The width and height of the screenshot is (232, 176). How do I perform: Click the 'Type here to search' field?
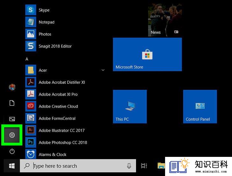pos(78,166)
